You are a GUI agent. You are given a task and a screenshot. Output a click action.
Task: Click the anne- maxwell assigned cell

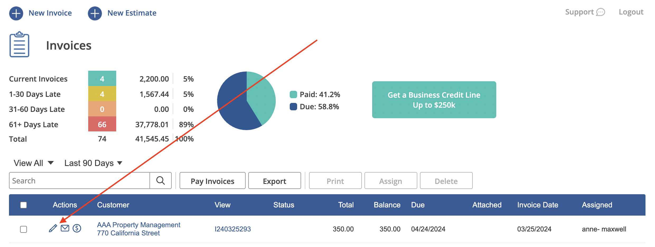coord(604,229)
